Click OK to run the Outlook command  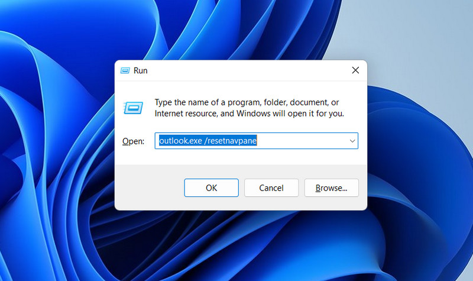(211, 188)
